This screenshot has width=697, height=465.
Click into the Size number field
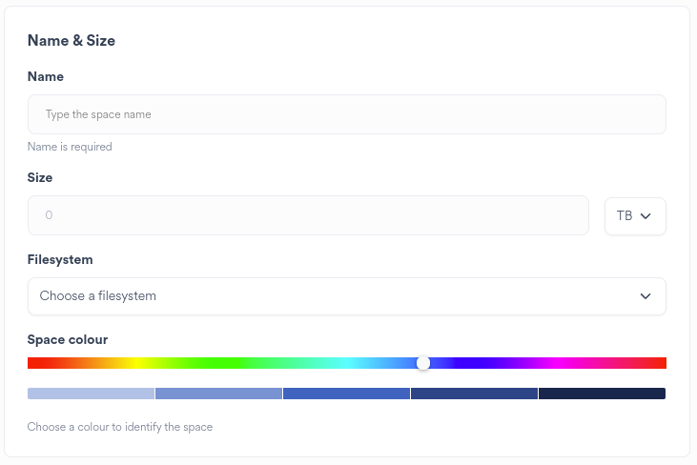click(x=308, y=215)
